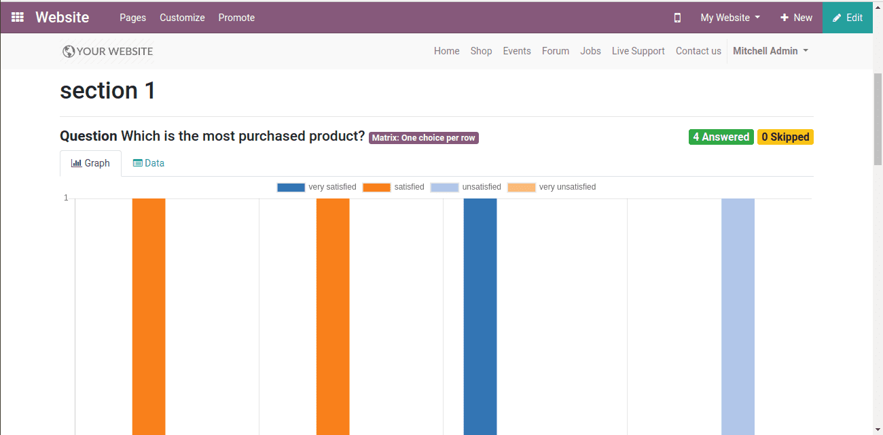883x435 pixels.
Task: Click the dark blue very satisfied bar
Action: 480,316
